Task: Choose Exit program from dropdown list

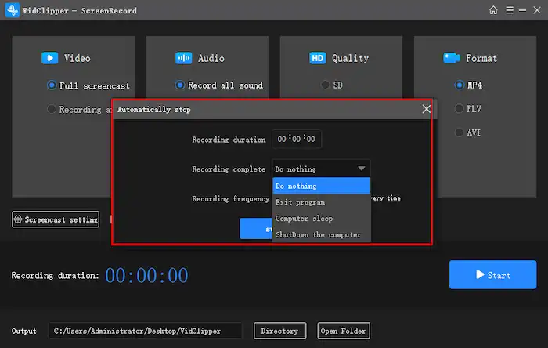Action: (321, 202)
